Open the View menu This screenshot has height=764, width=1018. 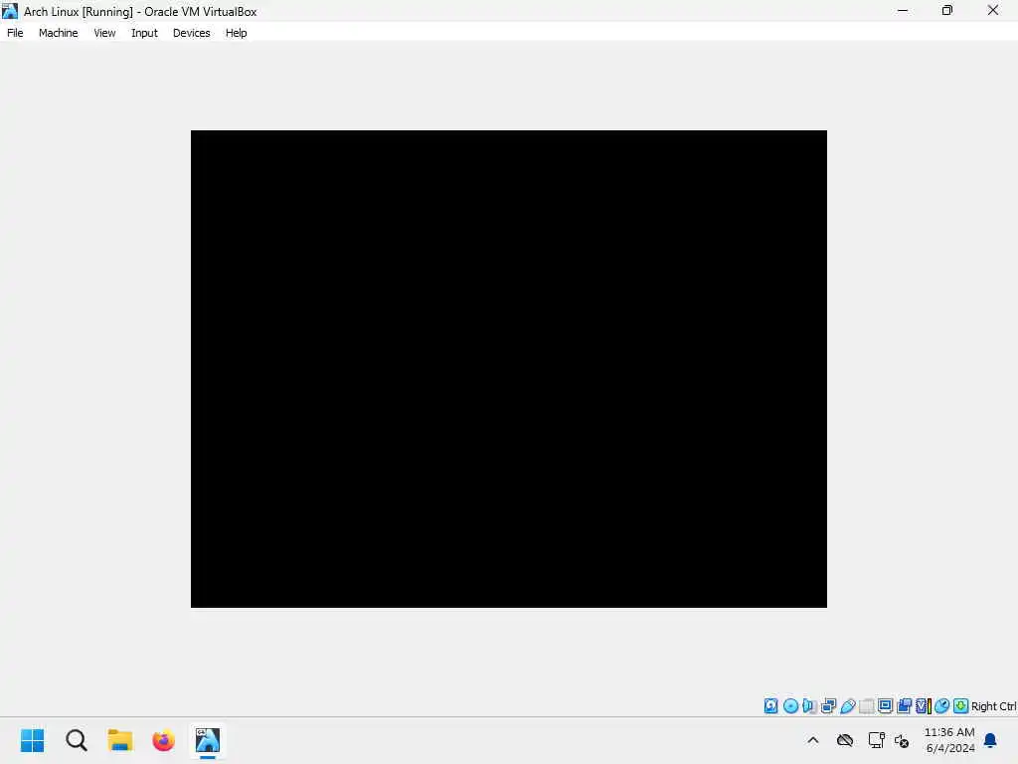coord(104,33)
